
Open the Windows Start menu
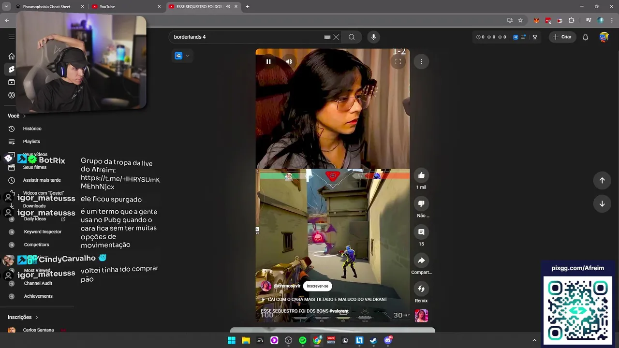[232, 340]
